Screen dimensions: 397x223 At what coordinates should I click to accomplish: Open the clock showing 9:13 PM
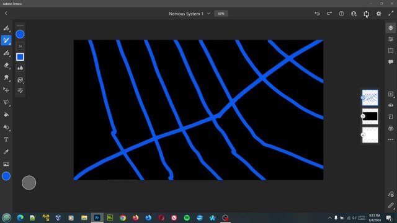coord(375,217)
